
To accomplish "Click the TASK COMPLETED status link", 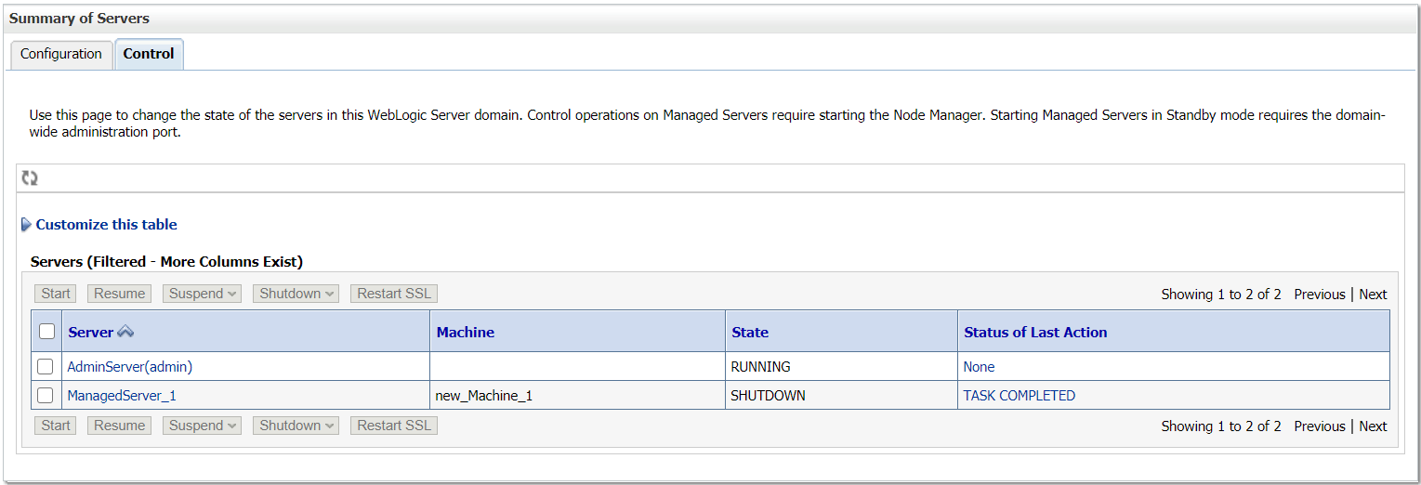I will point(1020,396).
